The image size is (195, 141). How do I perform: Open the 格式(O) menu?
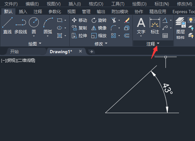(x=96, y=4)
